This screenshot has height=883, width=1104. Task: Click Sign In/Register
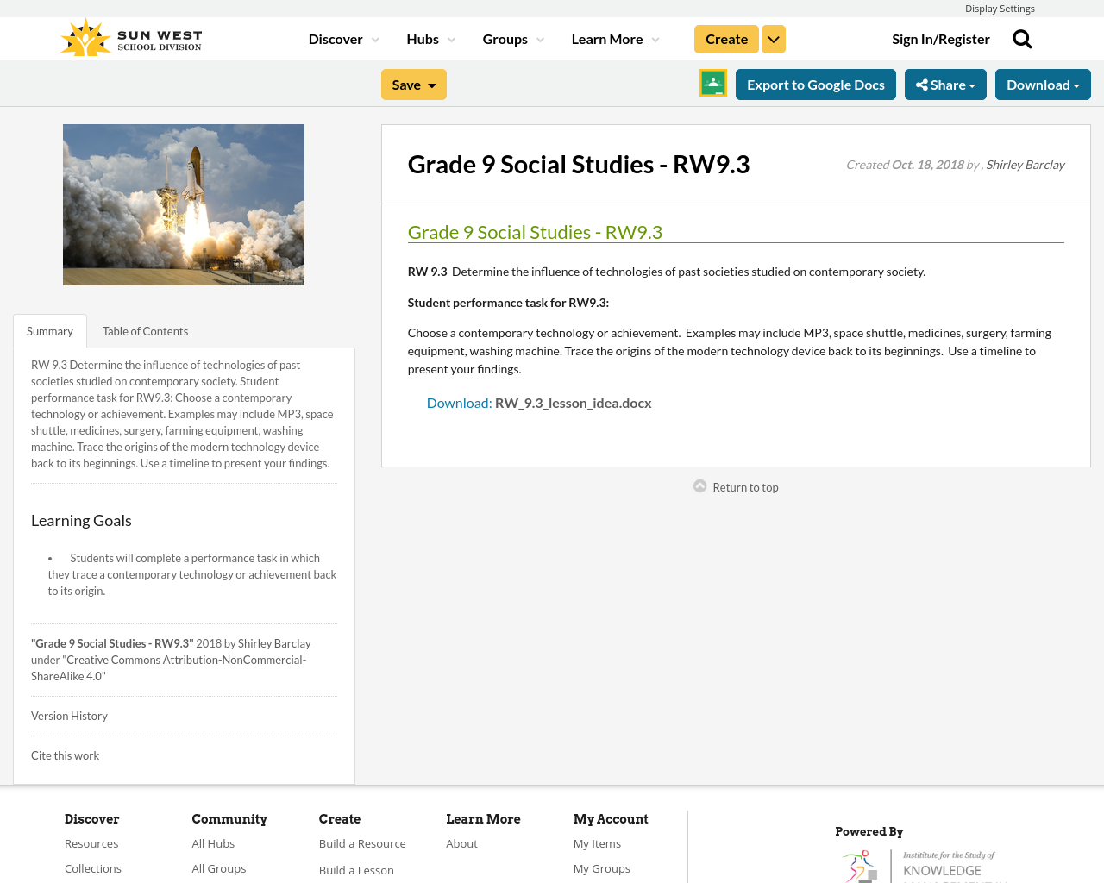click(x=941, y=38)
